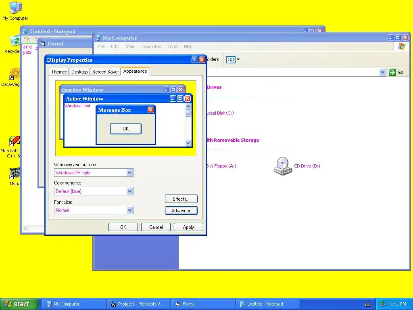
Task: Launch the raccoon shortcut icon on desktop
Action: (15, 173)
